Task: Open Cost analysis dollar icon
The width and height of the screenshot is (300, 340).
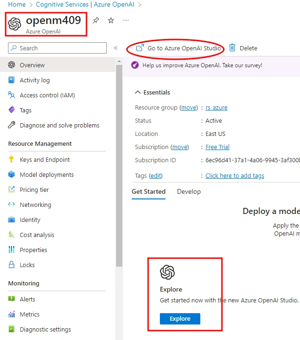Action: pos(11,235)
